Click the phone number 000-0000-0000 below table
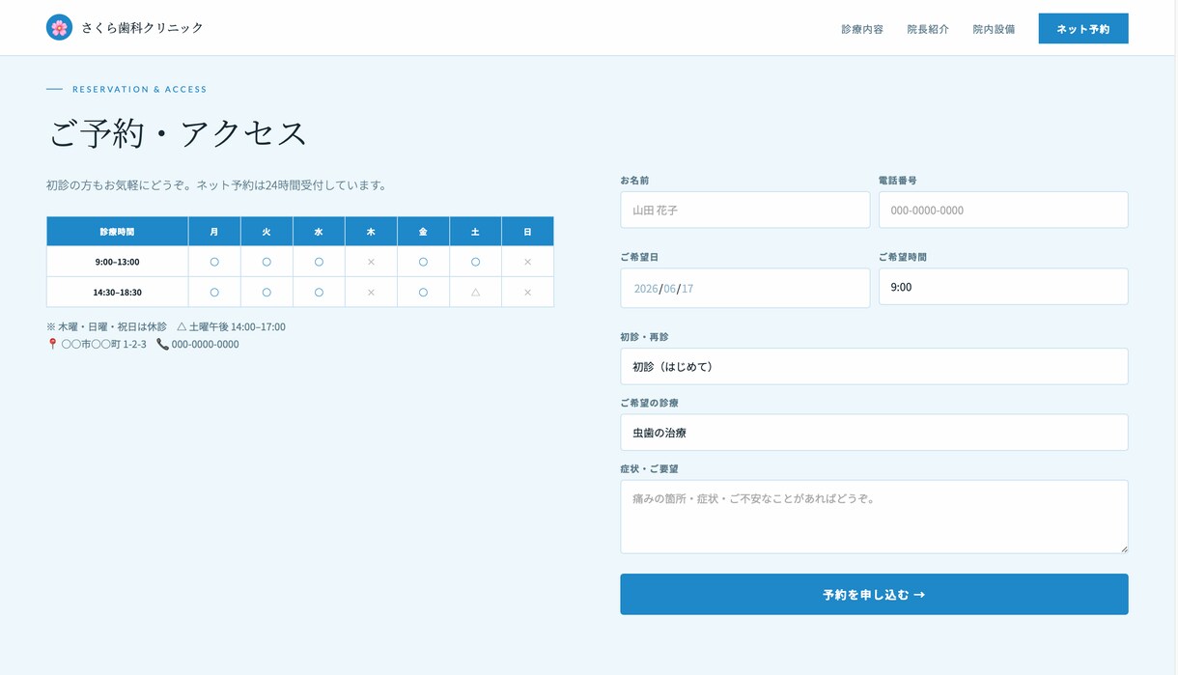 [x=206, y=344]
